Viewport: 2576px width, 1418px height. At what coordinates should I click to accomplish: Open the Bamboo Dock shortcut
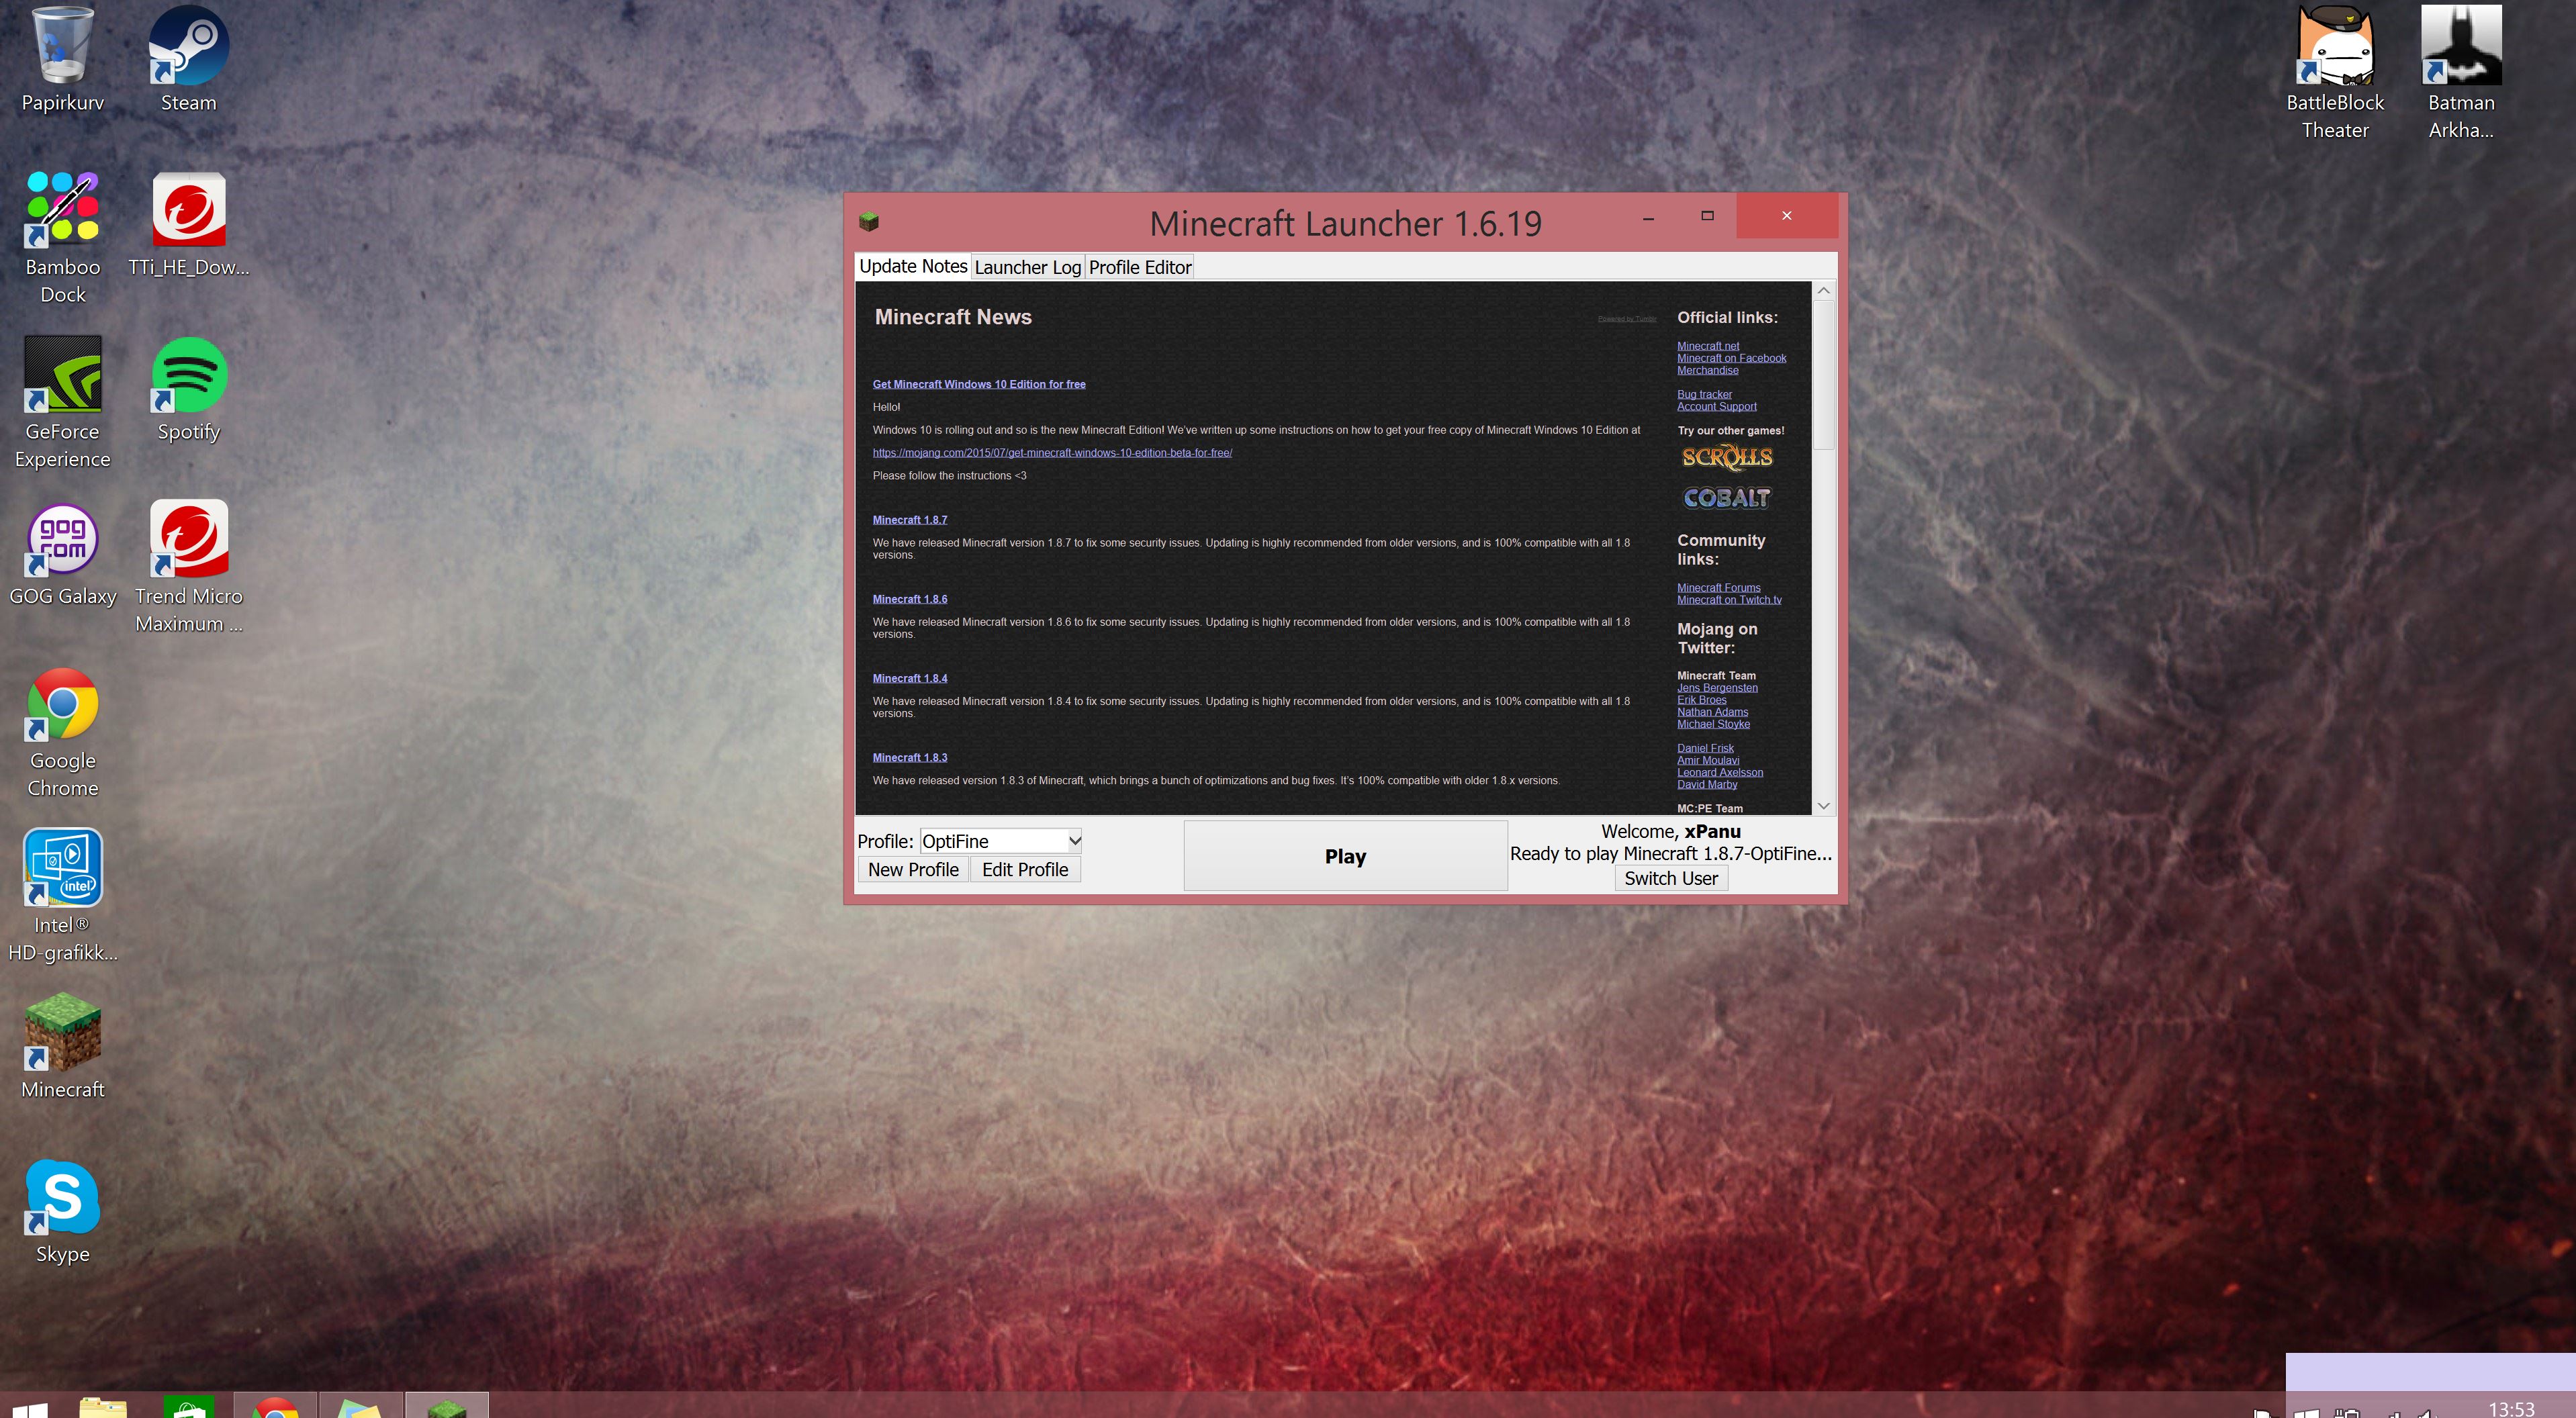coord(63,238)
